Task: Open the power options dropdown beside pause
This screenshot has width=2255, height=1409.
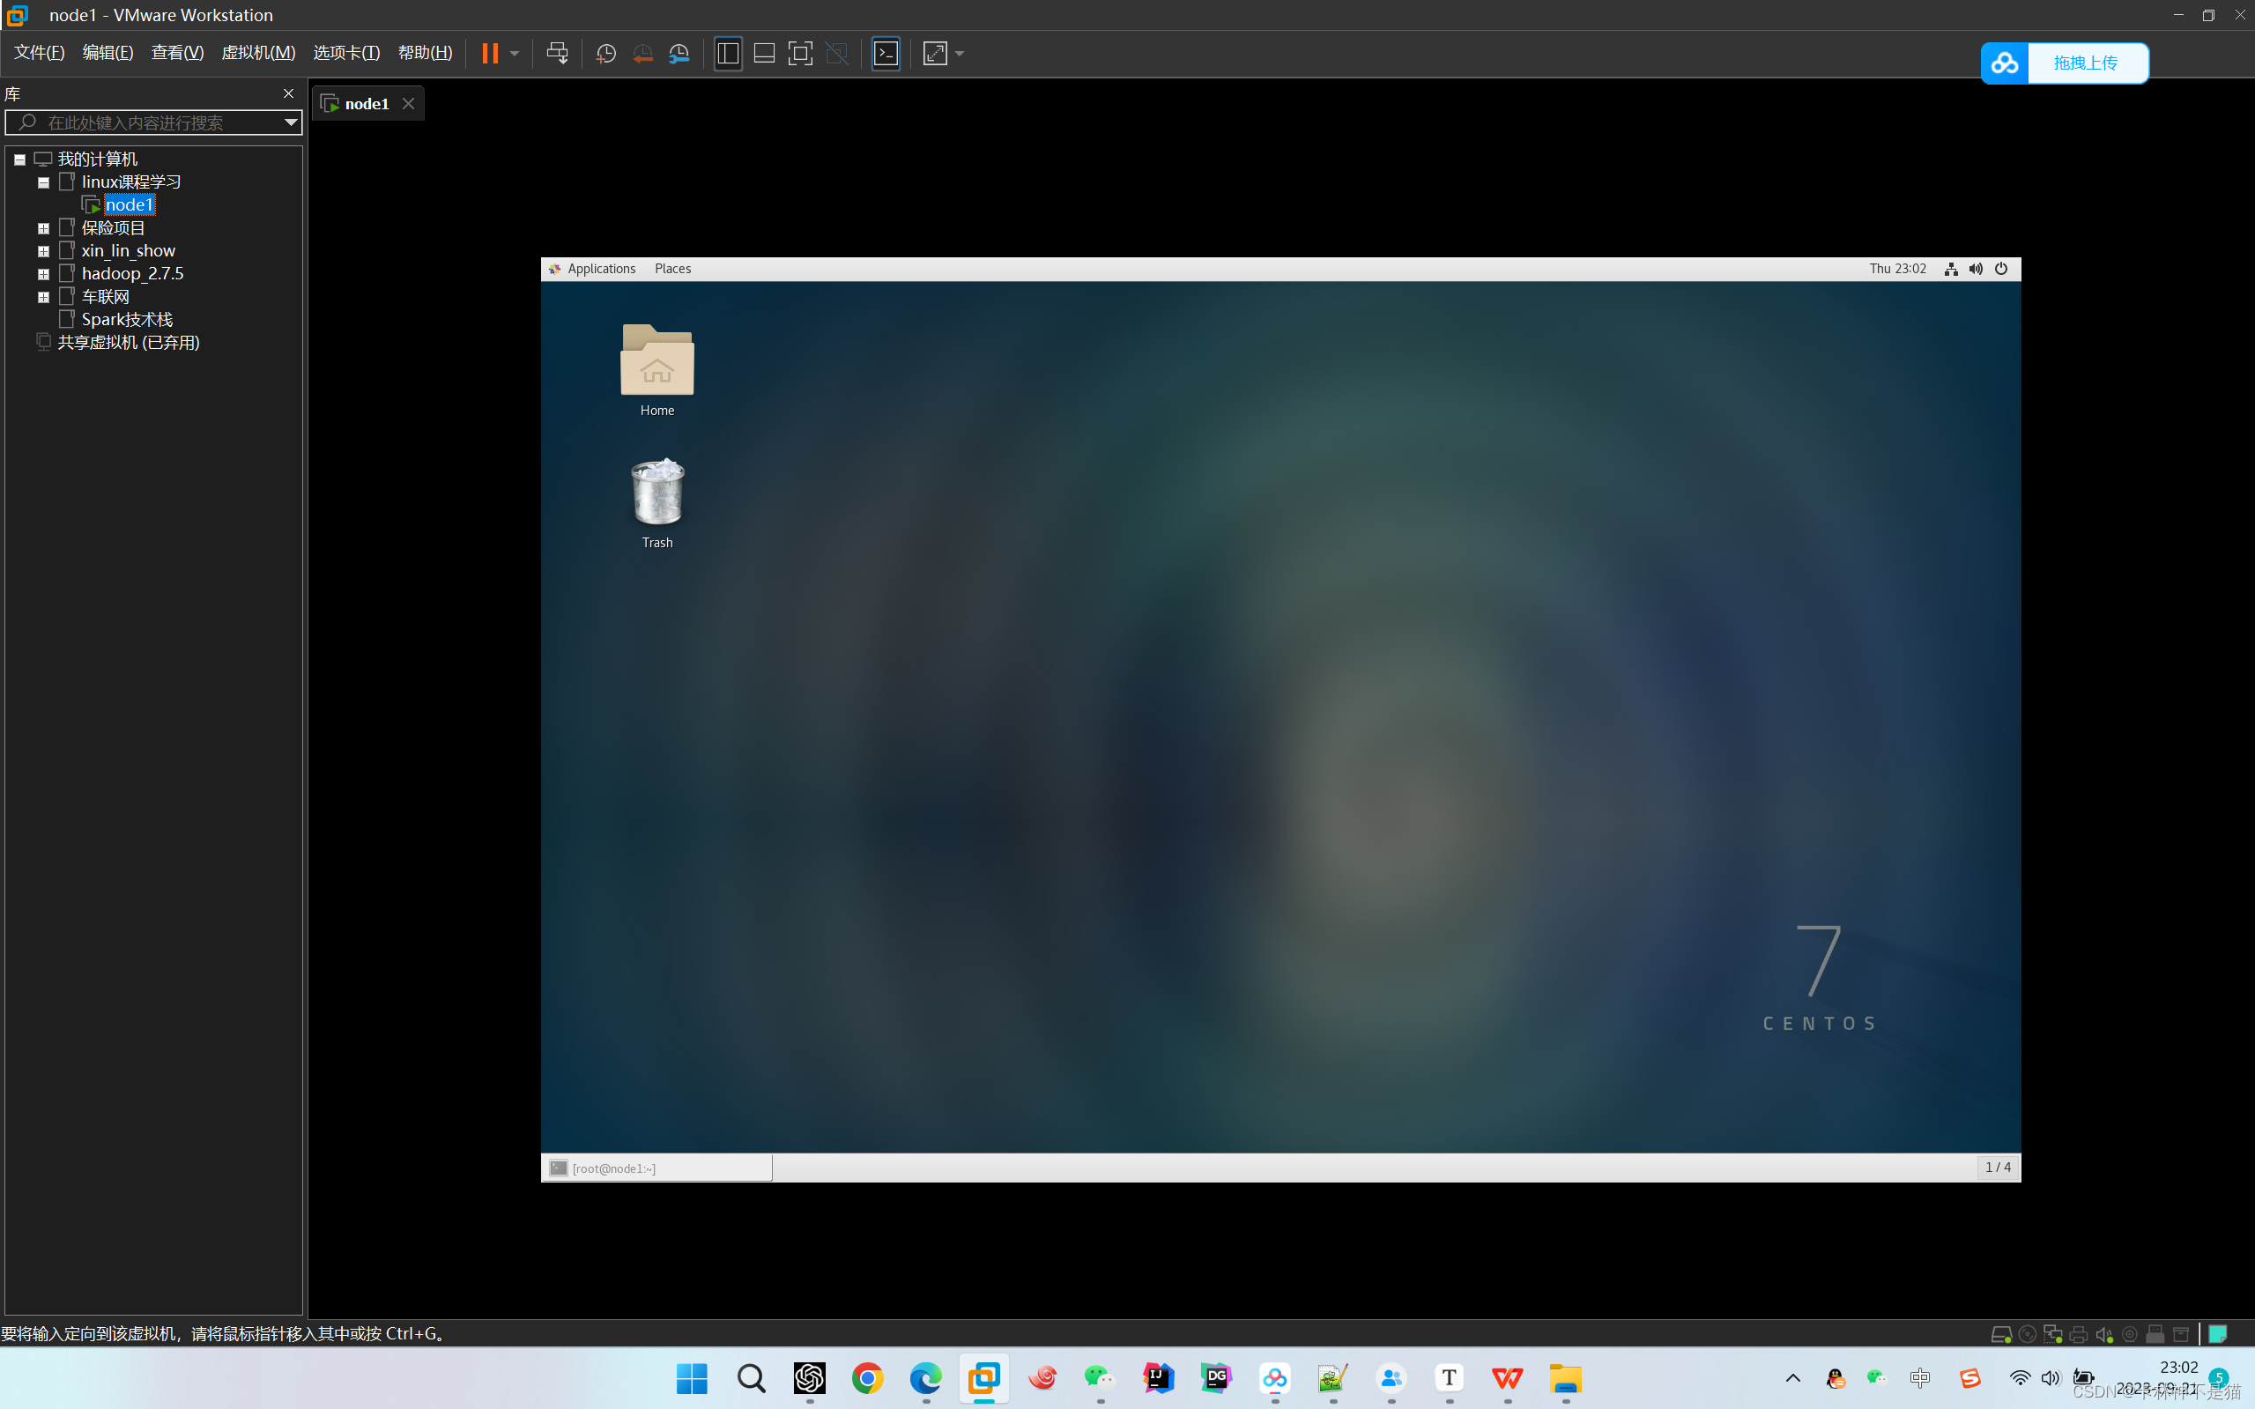Action: tap(515, 54)
